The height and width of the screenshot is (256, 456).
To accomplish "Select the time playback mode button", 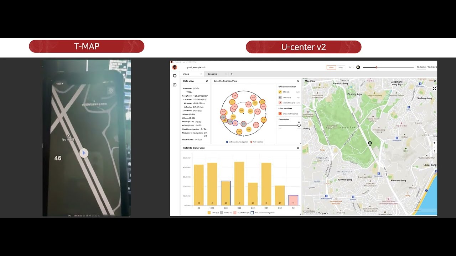I will coord(331,67).
